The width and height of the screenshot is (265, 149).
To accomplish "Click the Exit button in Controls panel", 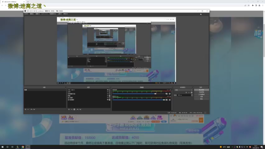I will coord(201,99).
